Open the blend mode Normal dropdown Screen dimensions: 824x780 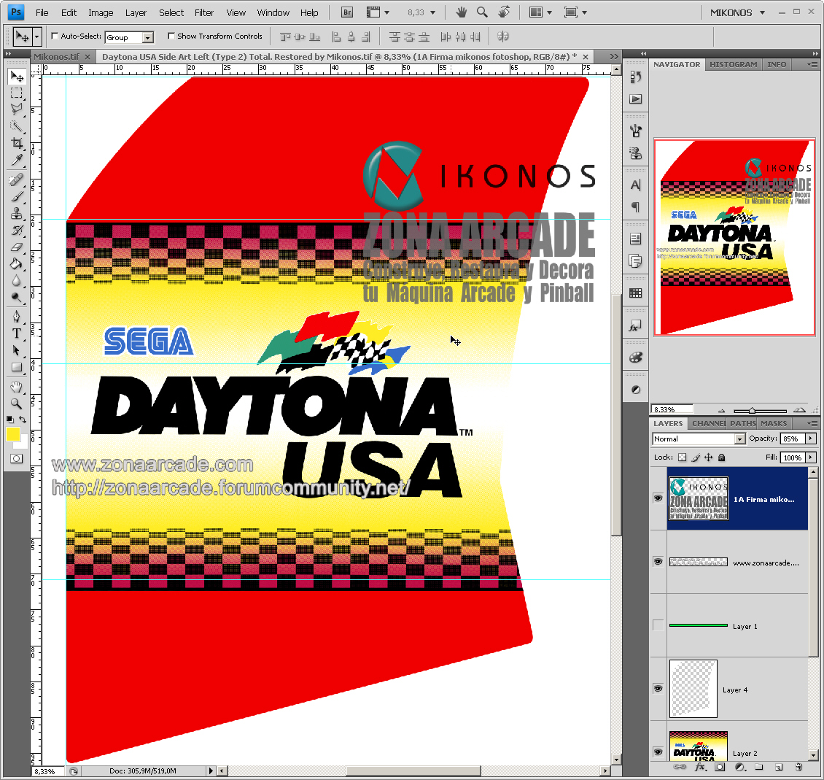tap(740, 439)
